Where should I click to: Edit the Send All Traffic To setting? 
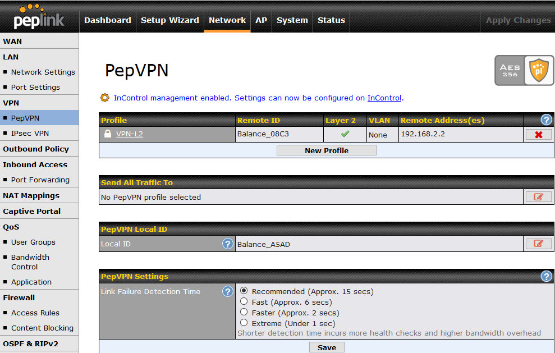[538, 197]
